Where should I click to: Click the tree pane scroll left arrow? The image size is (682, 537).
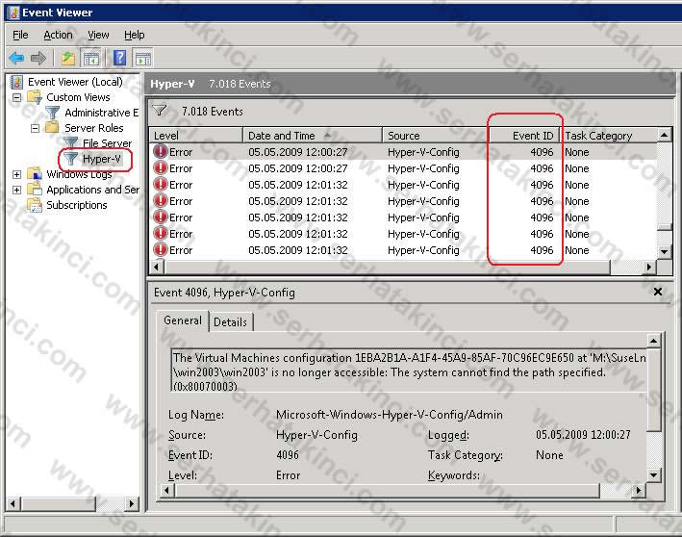(13, 504)
